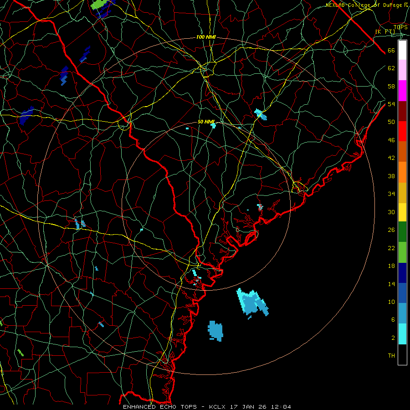The width and height of the screenshot is (410, 410).
Task: Click the solid blue offshore echo blob
Action: tap(216, 331)
